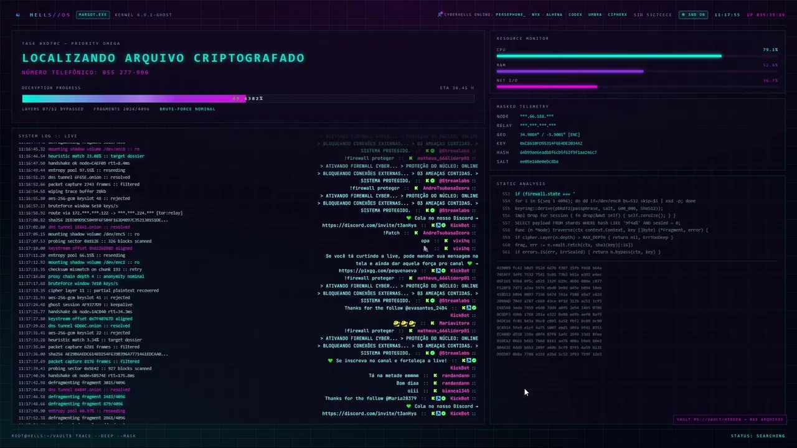Click the Kick badge on the 'Bom diaa' row

tap(436, 383)
